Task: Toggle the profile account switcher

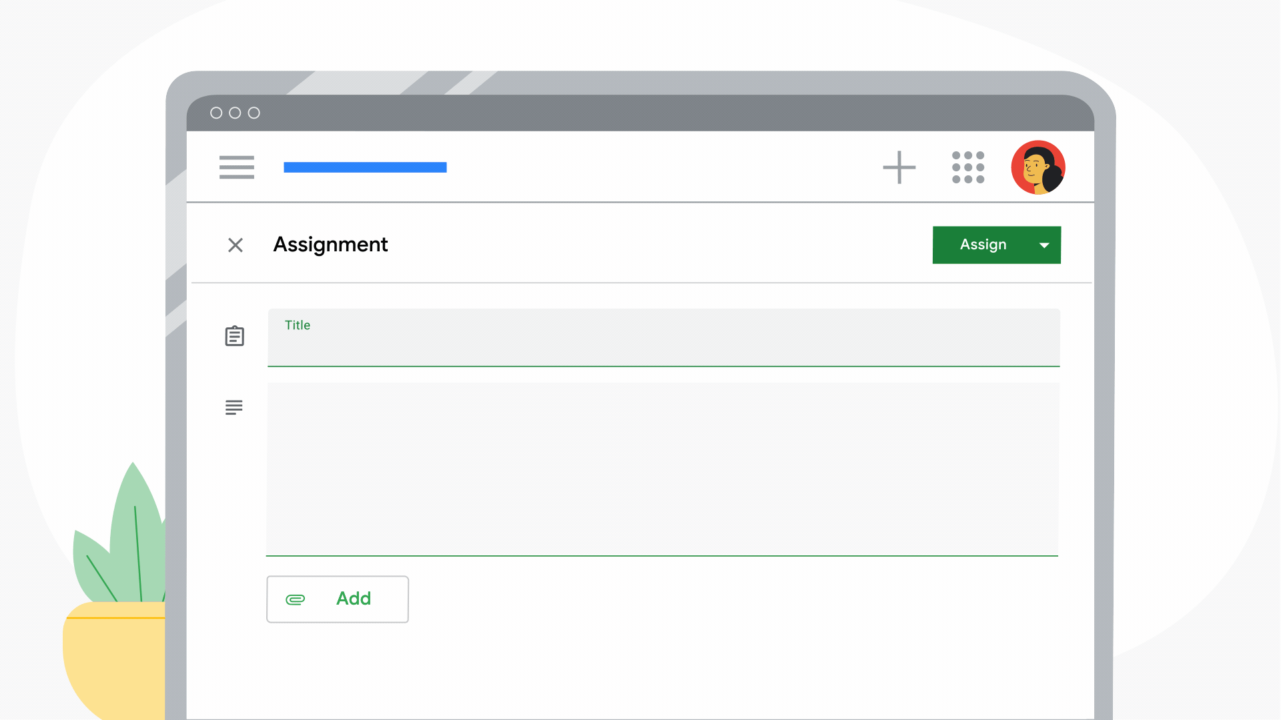Action: pos(1038,167)
